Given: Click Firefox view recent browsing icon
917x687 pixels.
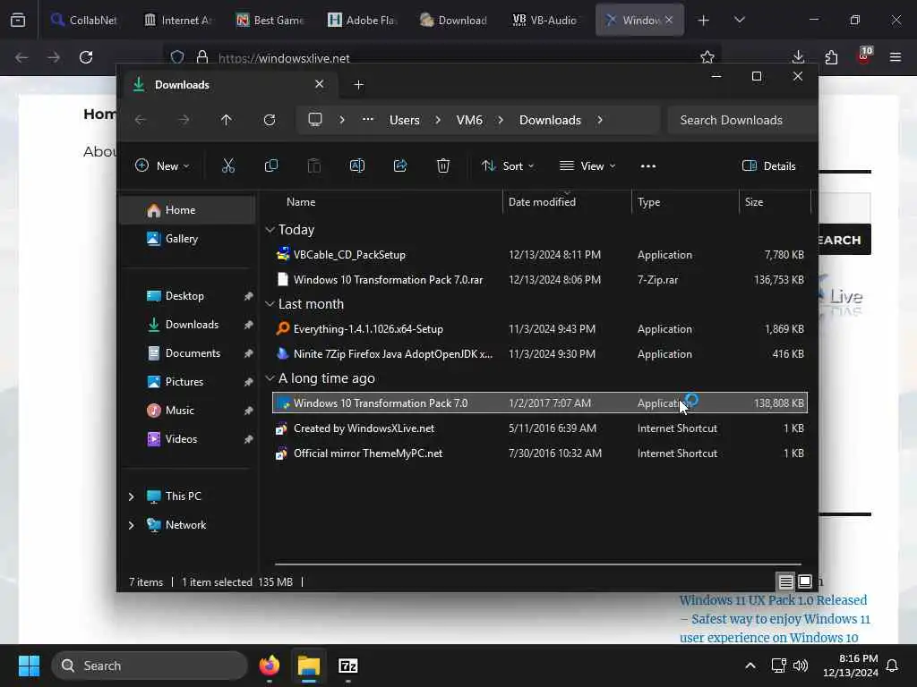Looking at the screenshot, I should (x=18, y=21).
